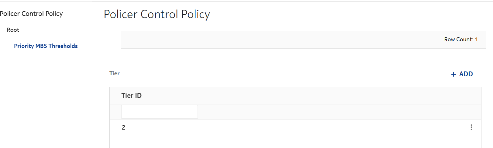Select the Root node in navigation tree
The width and height of the screenshot is (493, 148).
click(x=13, y=30)
